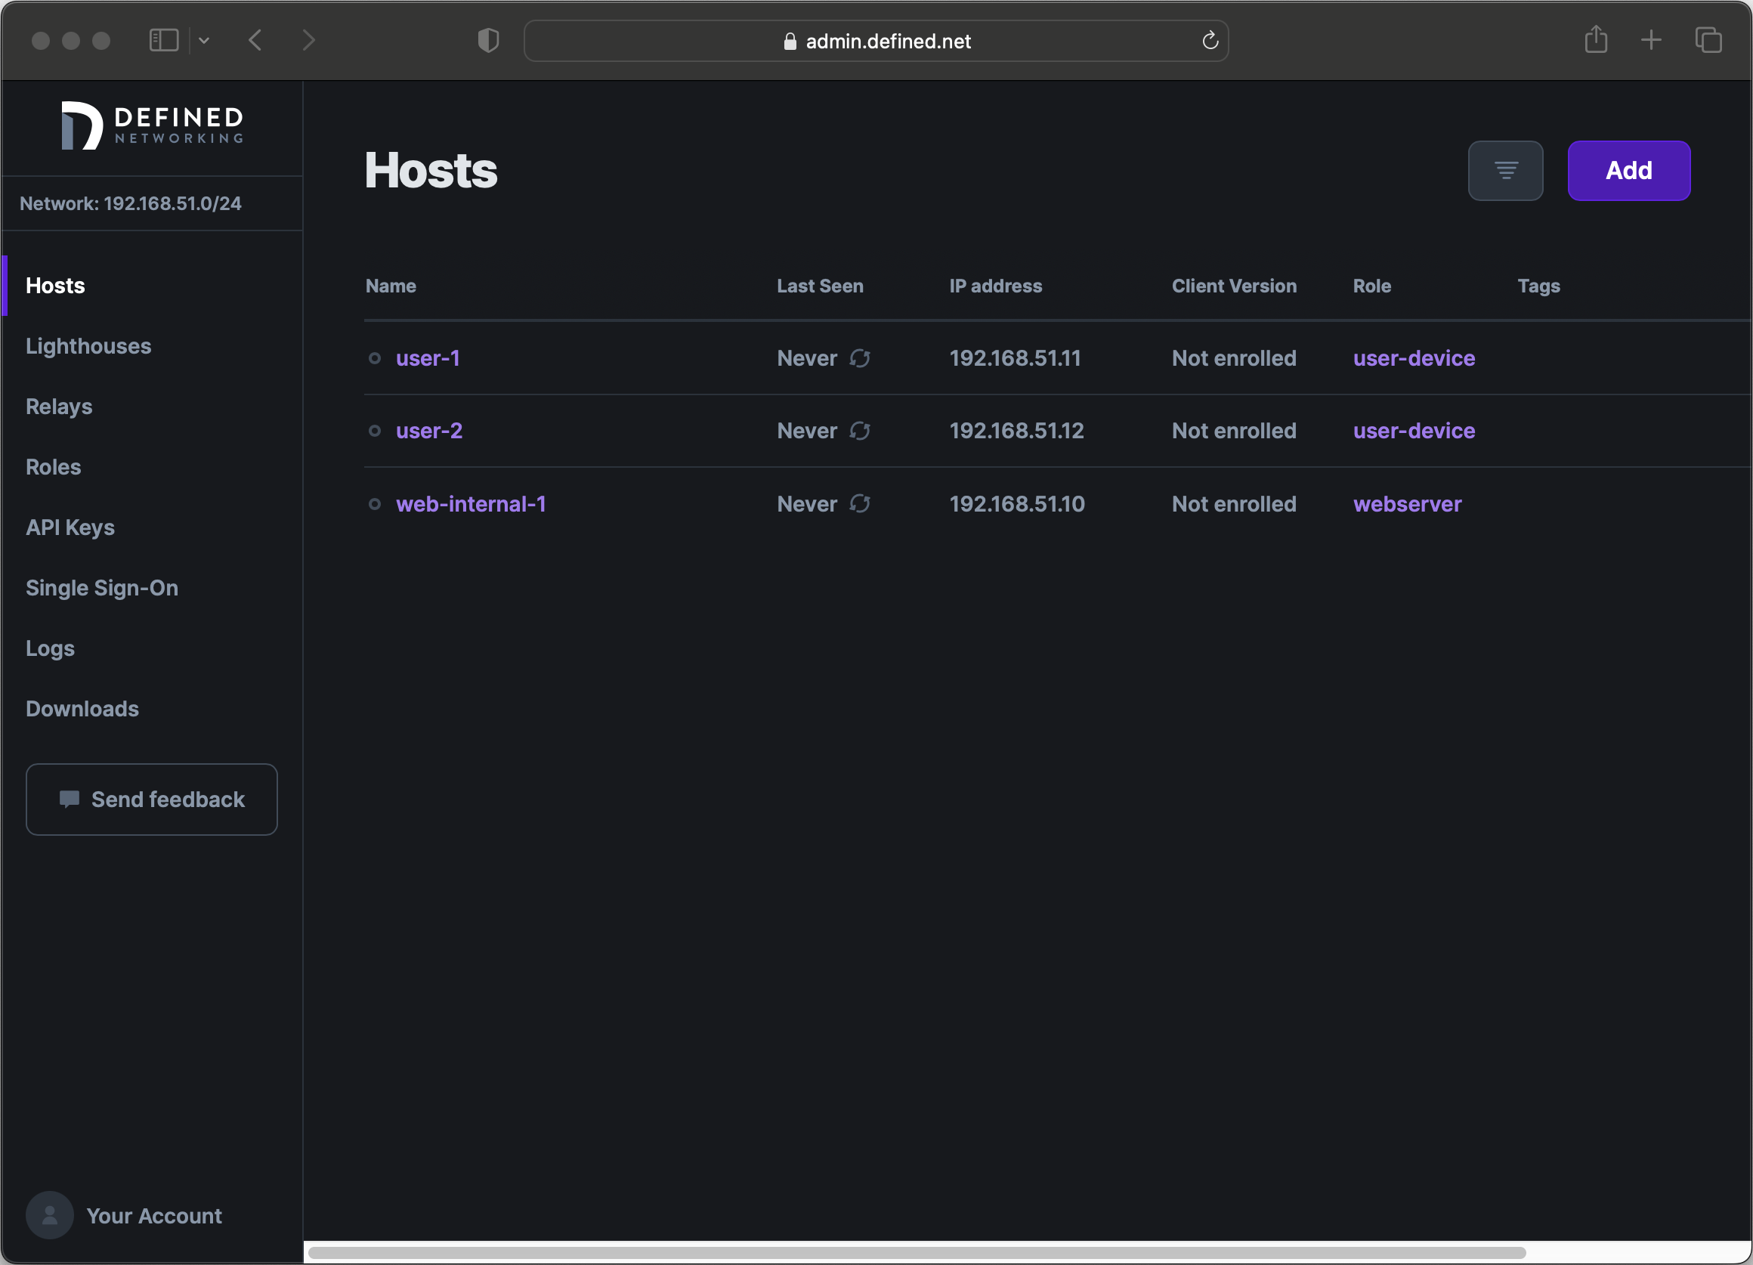Refresh the last seen status for web-internal-1
The height and width of the screenshot is (1265, 1753).
(x=861, y=503)
